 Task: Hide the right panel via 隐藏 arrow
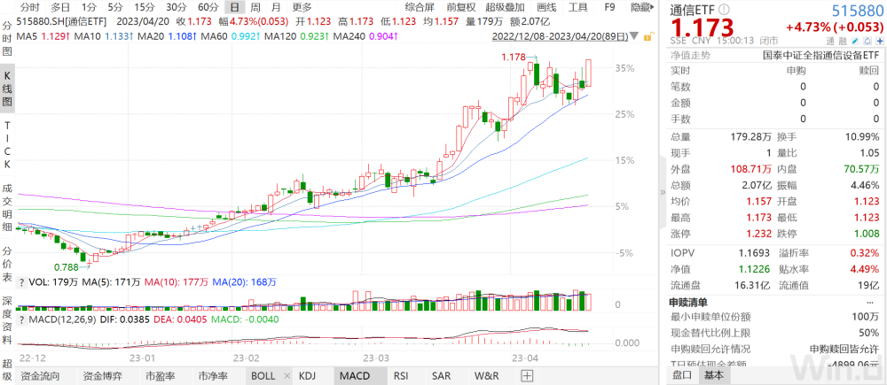click(x=643, y=7)
